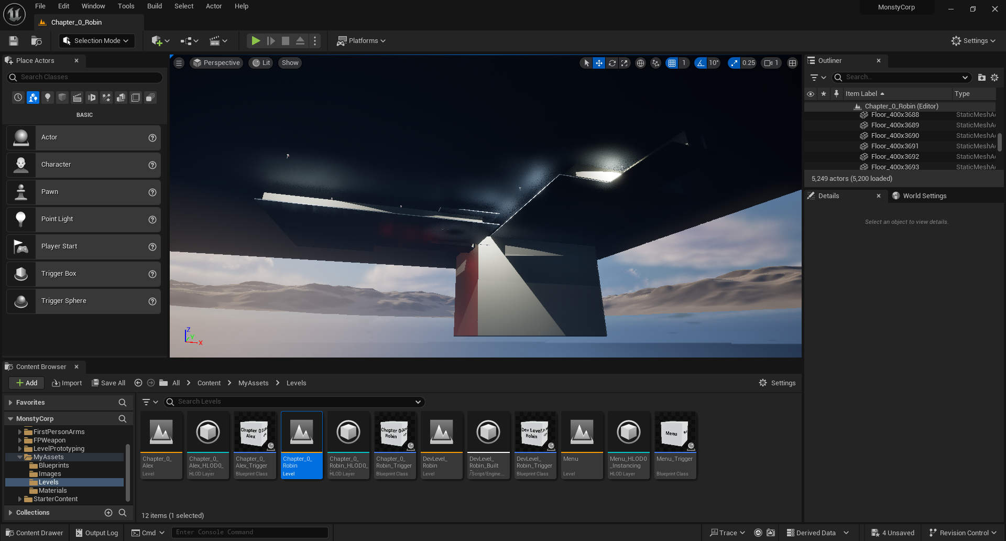Open the Actor menu

(214, 6)
